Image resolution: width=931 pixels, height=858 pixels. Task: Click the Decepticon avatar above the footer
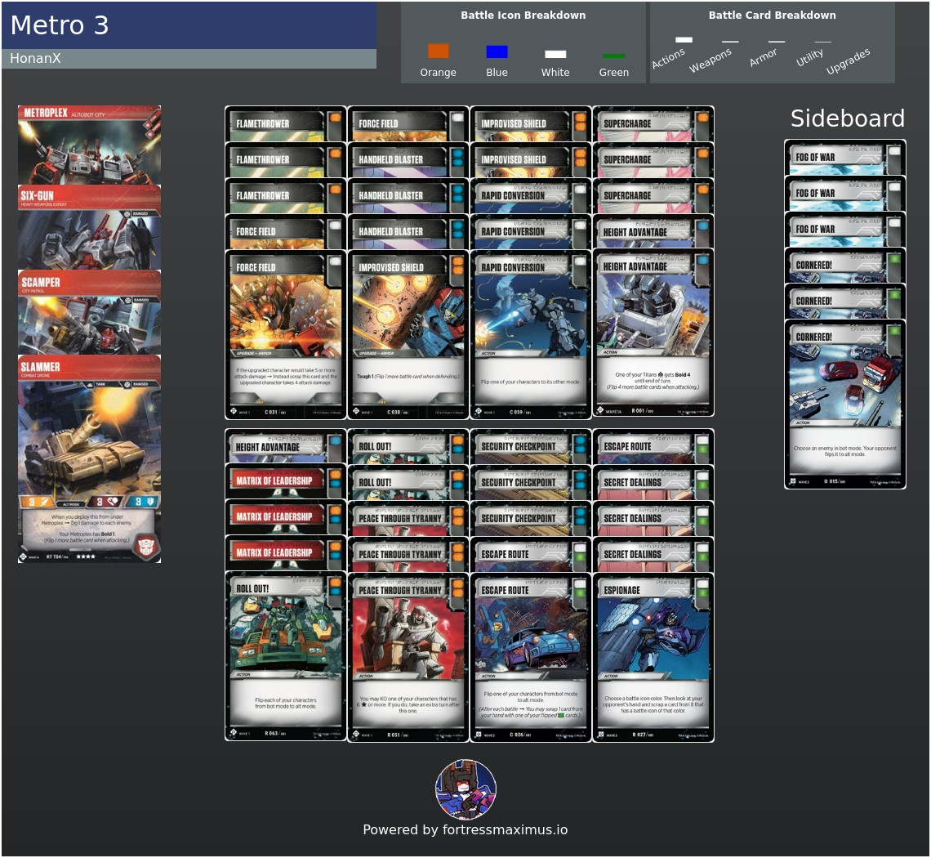pyautogui.click(x=465, y=789)
